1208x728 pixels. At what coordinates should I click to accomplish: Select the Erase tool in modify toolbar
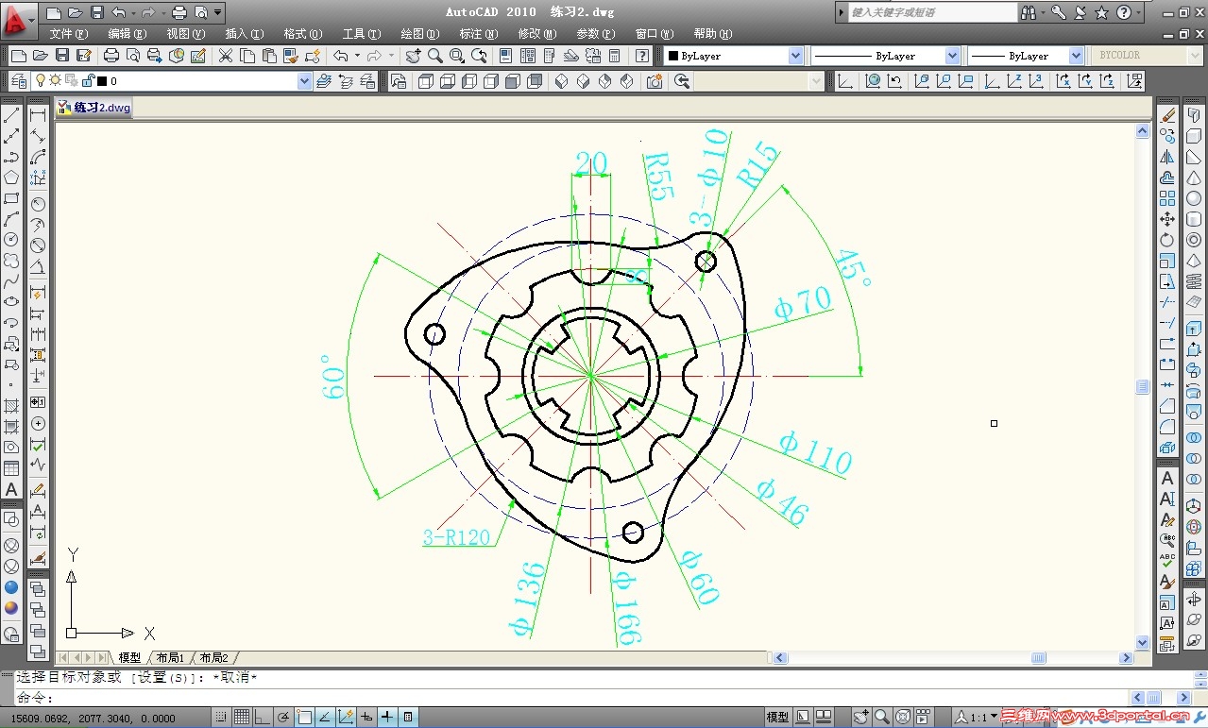[1168, 115]
